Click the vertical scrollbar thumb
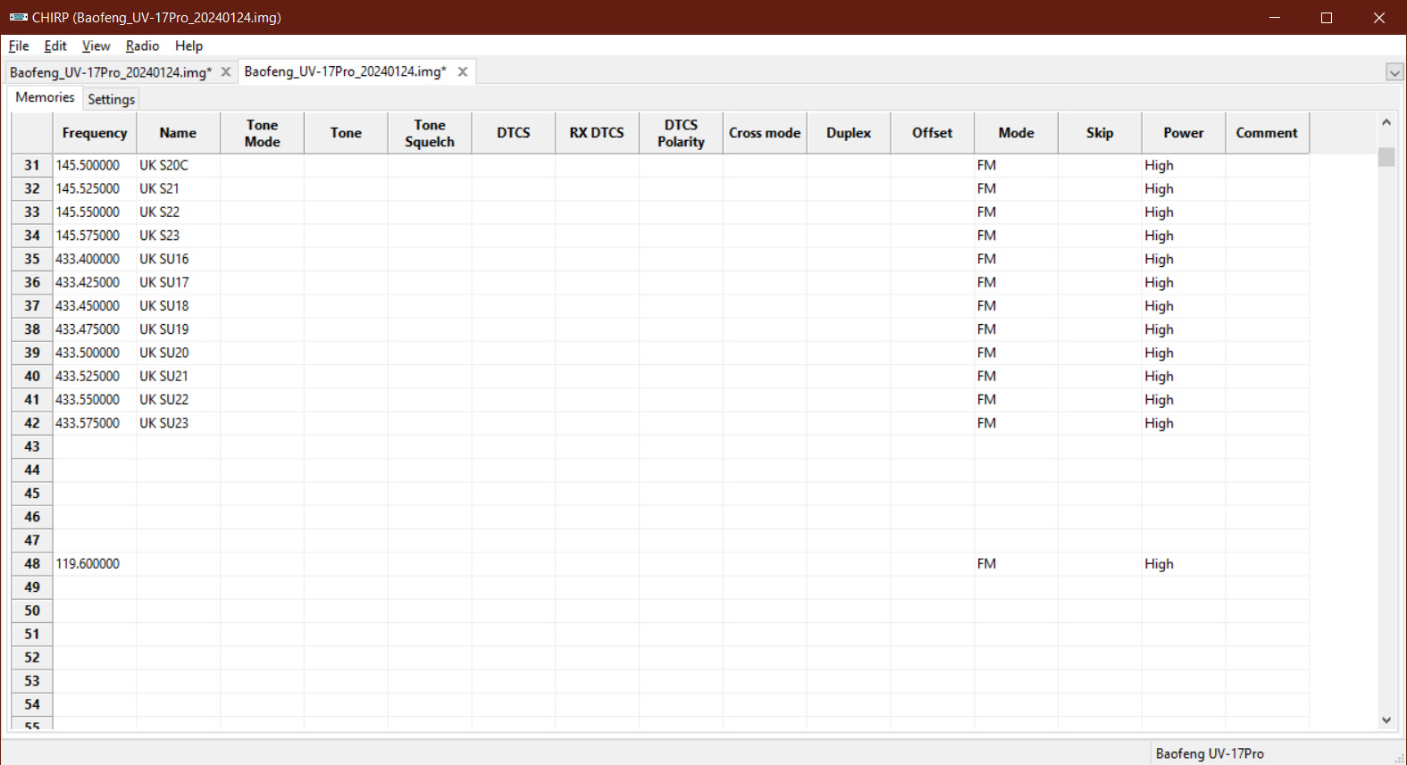 click(1386, 157)
